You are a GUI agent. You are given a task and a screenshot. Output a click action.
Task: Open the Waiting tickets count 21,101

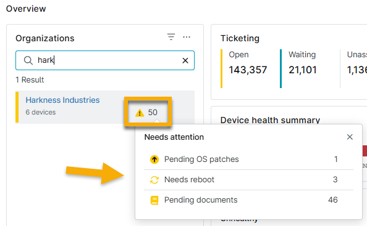(303, 70)
